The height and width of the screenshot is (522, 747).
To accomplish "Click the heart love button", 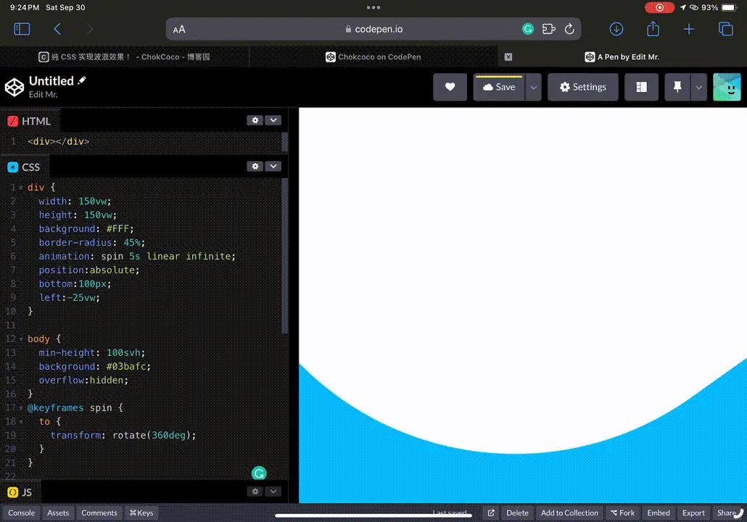I will (450, 87).
